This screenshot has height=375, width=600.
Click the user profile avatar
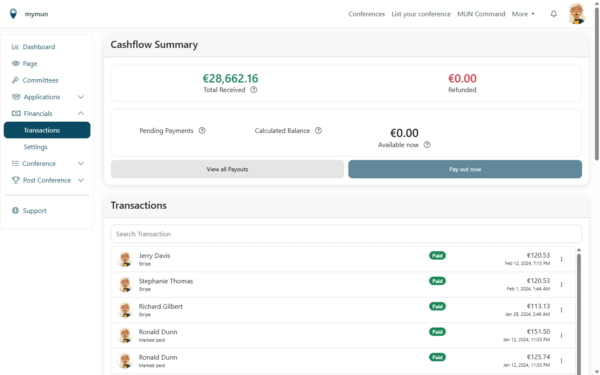(x=577, y=14)
